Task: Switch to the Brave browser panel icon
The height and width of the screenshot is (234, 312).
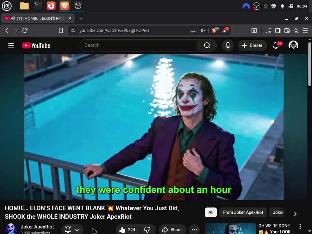Action: click(x=64, y=6)
